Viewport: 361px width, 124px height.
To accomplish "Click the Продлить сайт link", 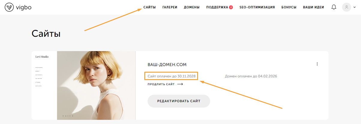I will [161, 84].
